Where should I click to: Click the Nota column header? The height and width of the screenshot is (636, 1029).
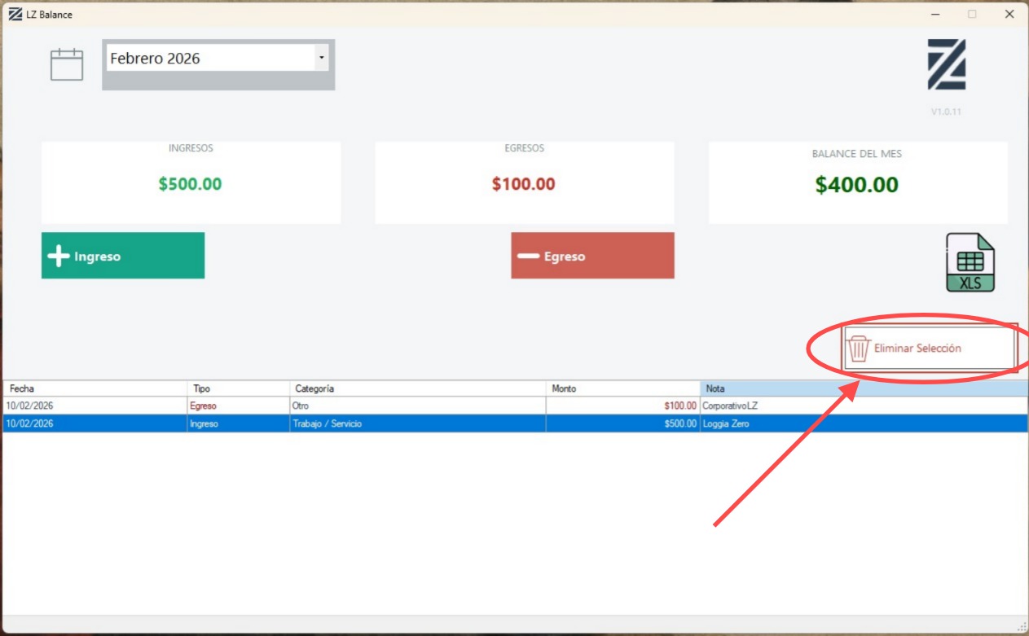coord(863,388)
